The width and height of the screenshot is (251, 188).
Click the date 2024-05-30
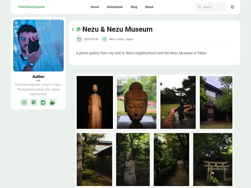click(91, 39)
